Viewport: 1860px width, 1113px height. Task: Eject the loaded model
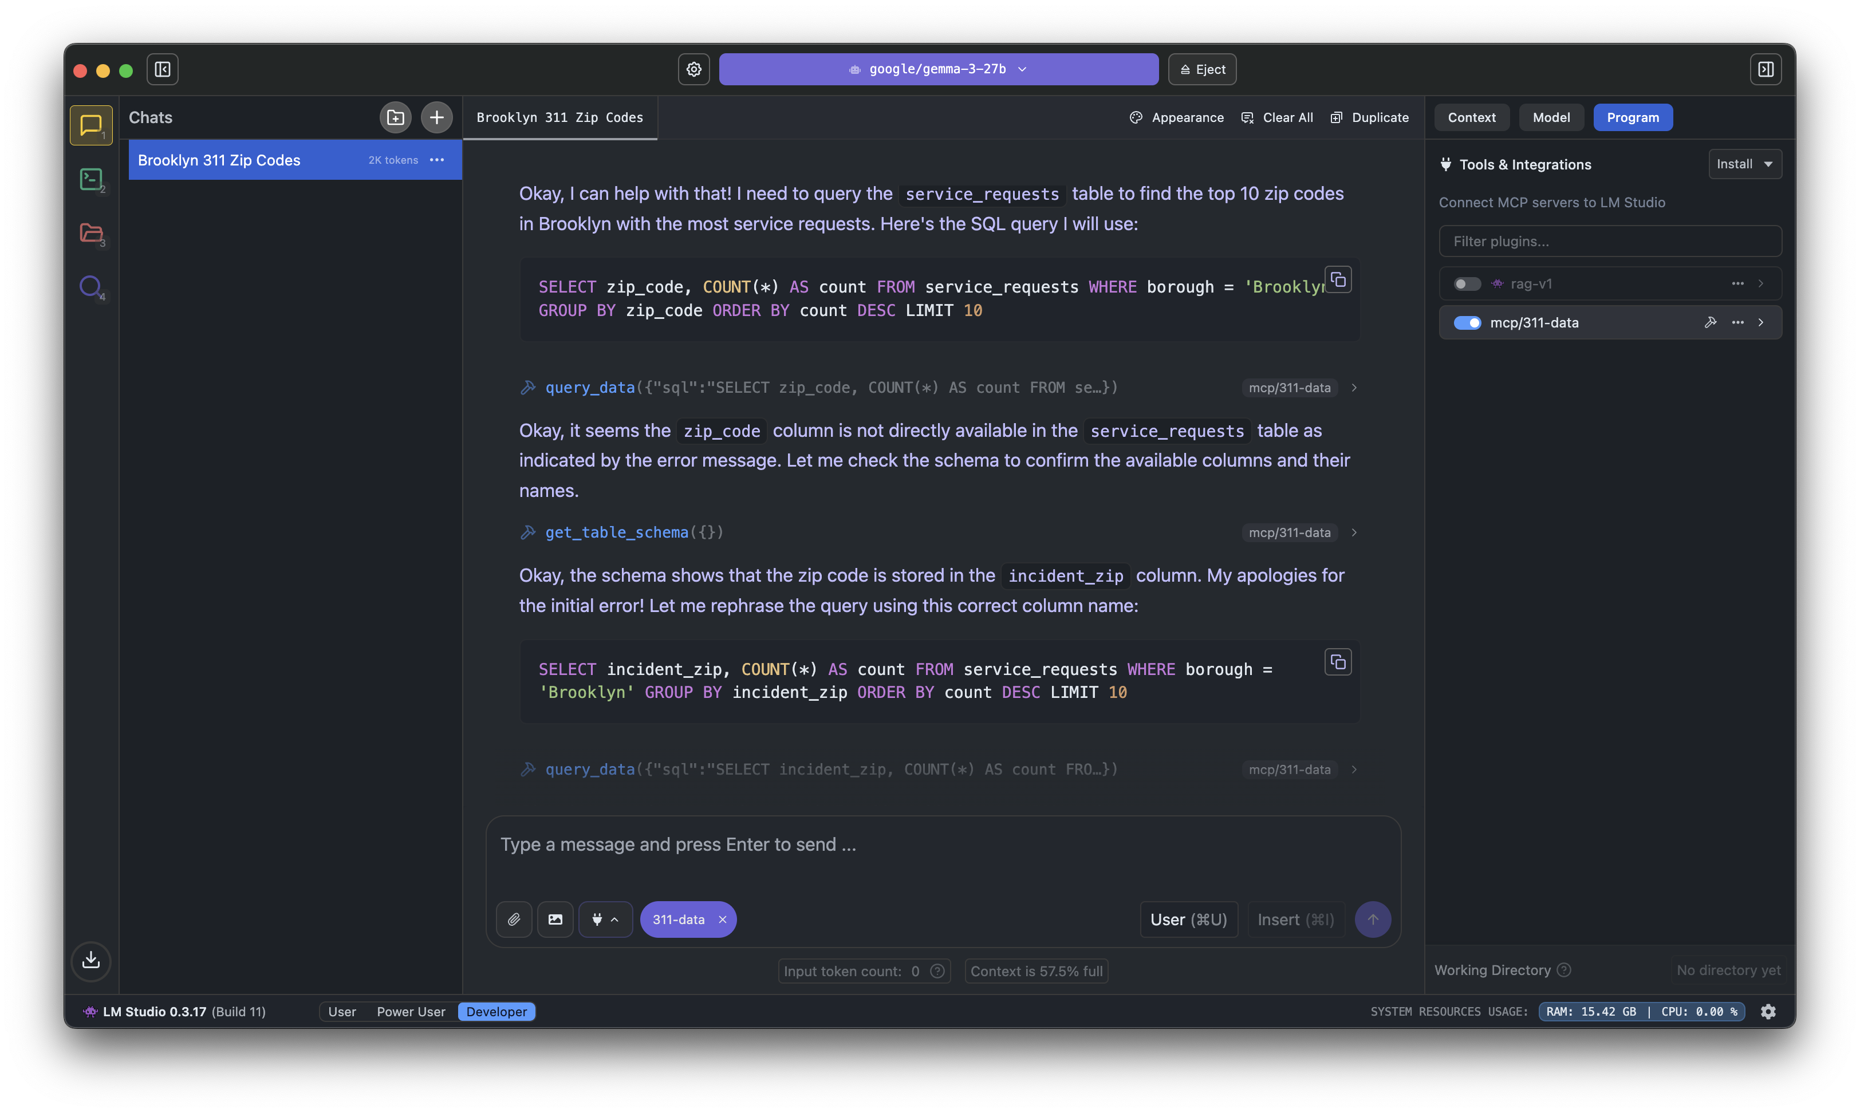[1202, 70]
